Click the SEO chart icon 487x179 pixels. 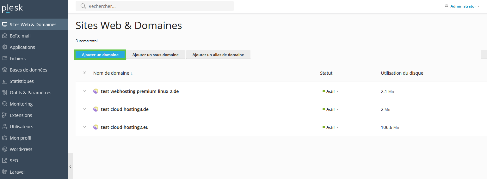click(x=5, y=160)
